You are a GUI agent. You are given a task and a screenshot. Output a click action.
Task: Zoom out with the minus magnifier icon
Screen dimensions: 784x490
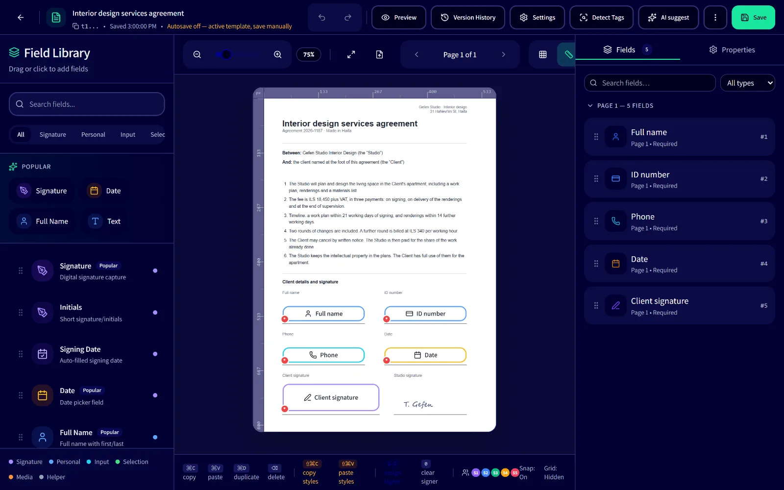coord(197,54)
